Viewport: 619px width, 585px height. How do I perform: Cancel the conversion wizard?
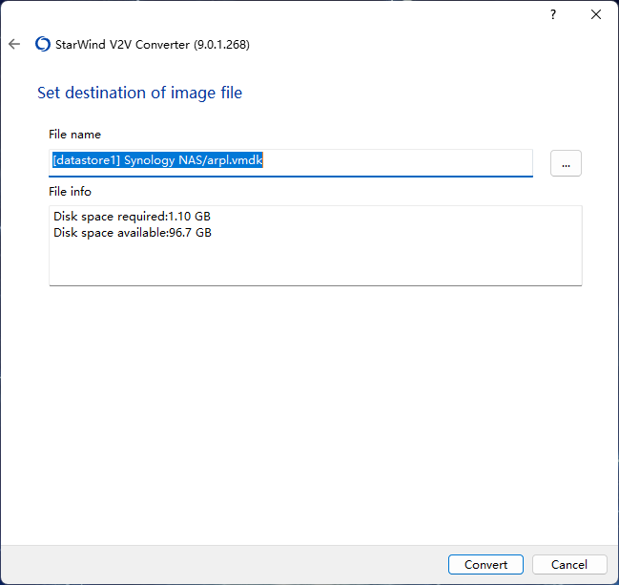click(x=569, y=564)
